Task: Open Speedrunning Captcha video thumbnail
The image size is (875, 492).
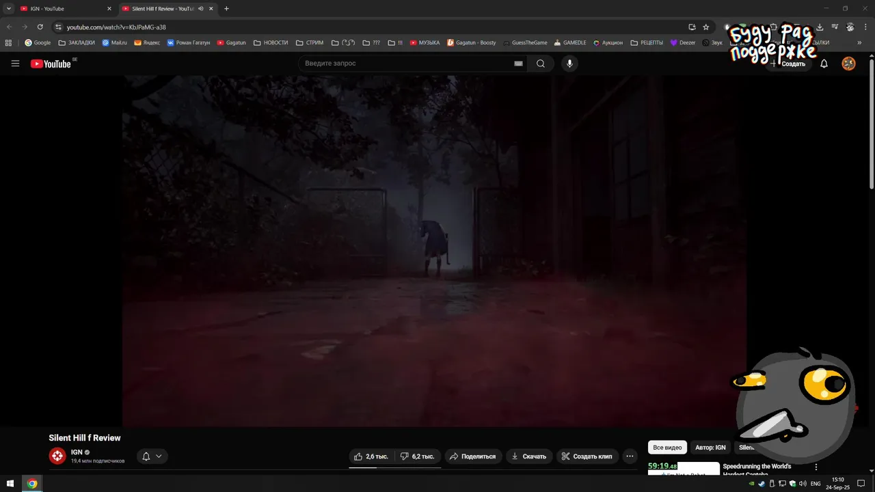Action: (684, 468)
